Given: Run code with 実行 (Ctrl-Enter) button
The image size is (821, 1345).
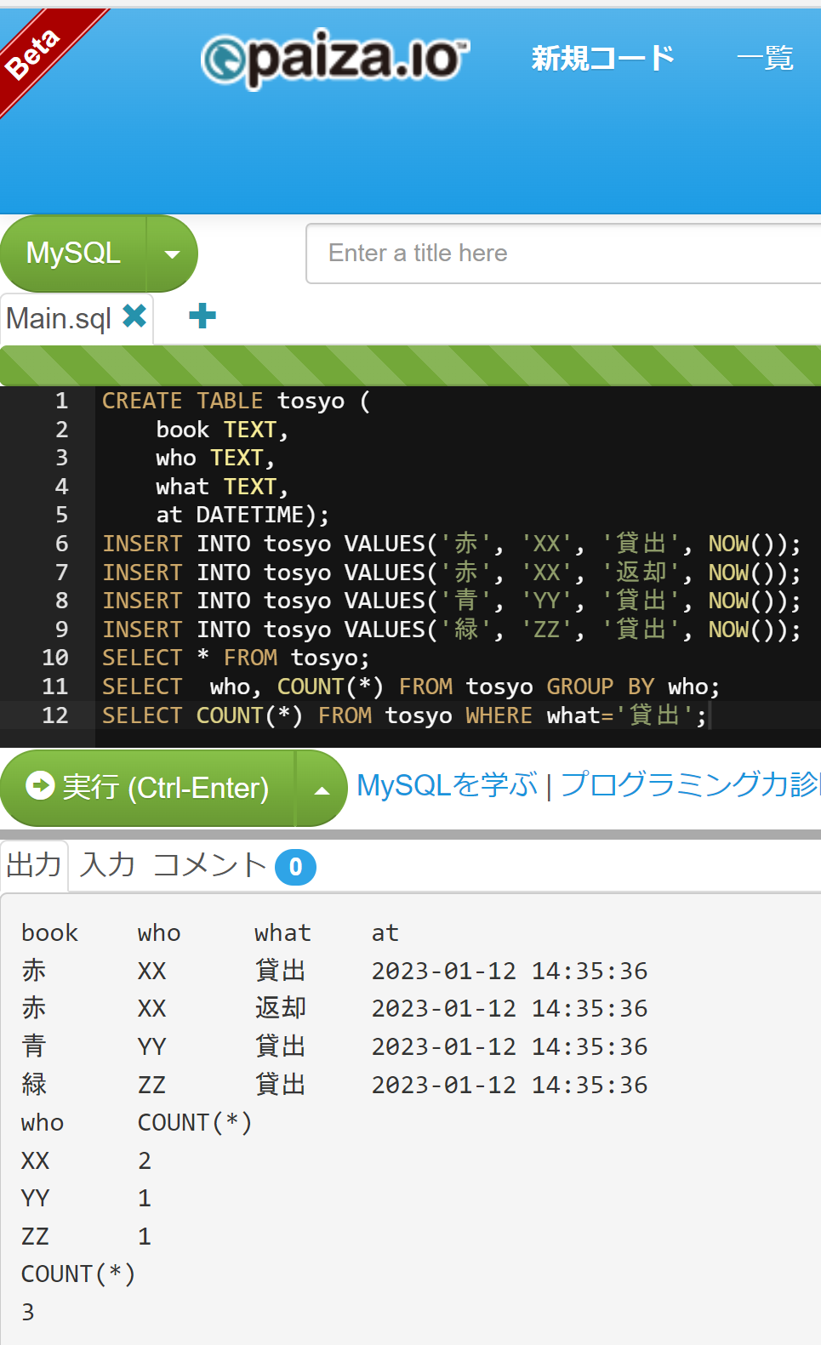Looking at the screenshot, I should (148, 789).
